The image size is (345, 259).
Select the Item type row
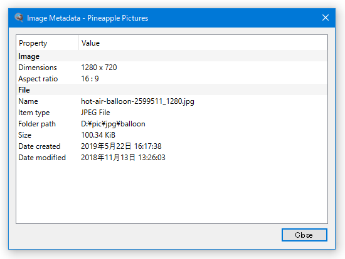172,113
